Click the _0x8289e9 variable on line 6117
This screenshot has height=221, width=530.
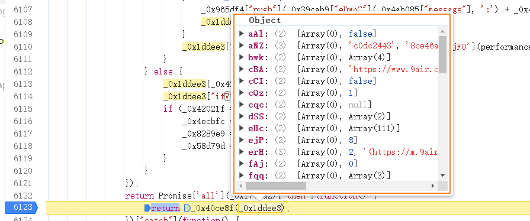204,134
